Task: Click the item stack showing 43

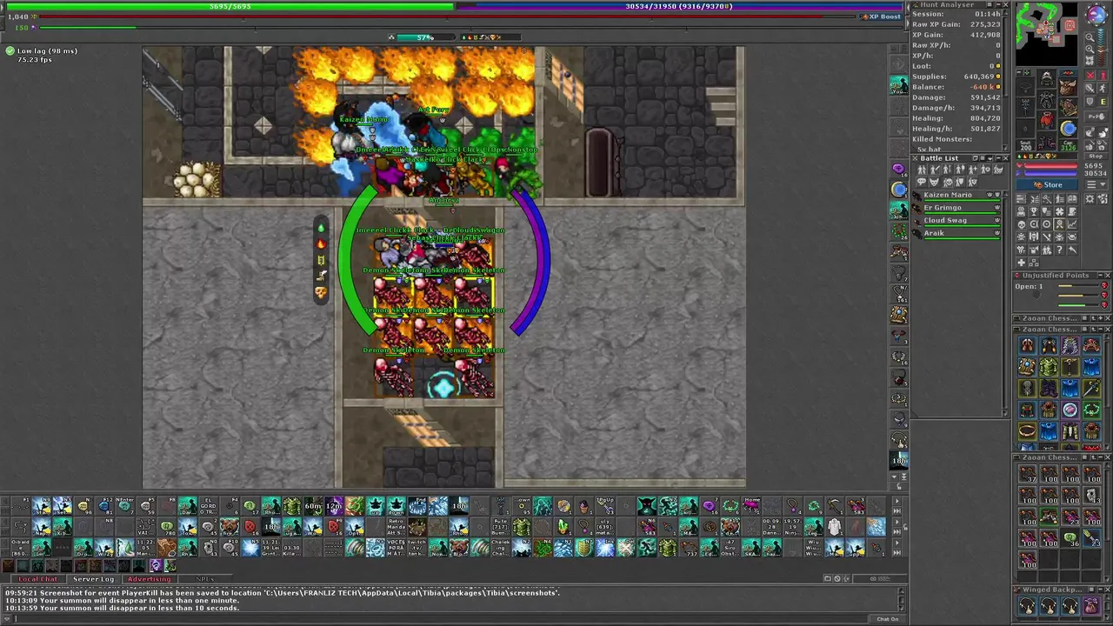Action: coord(1091,495)
